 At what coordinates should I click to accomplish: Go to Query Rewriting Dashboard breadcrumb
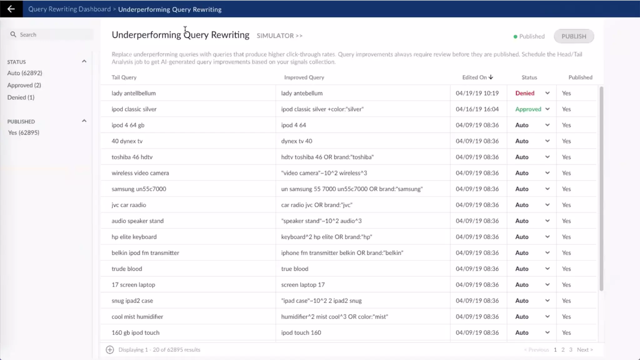pos(69,9)
